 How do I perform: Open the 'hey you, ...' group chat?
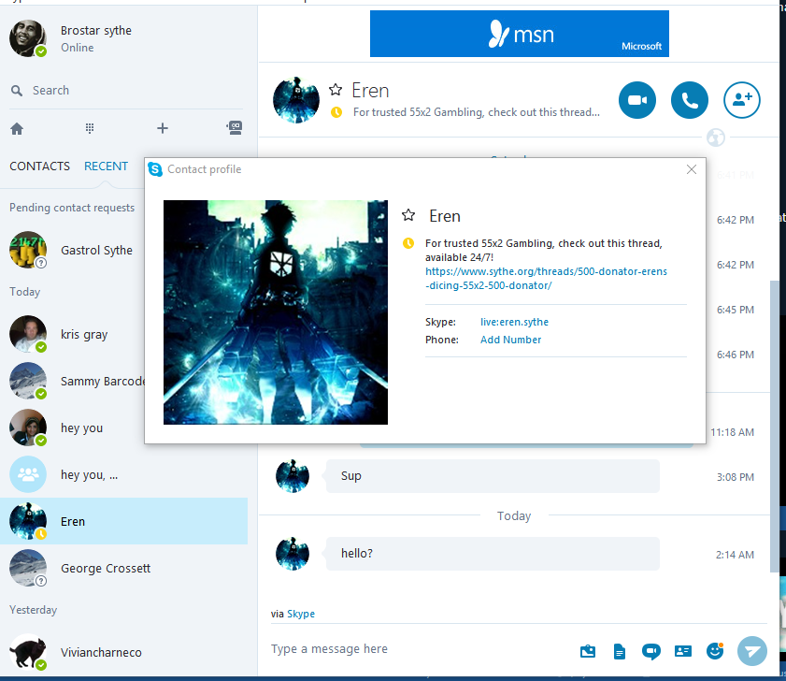(123, 474)
